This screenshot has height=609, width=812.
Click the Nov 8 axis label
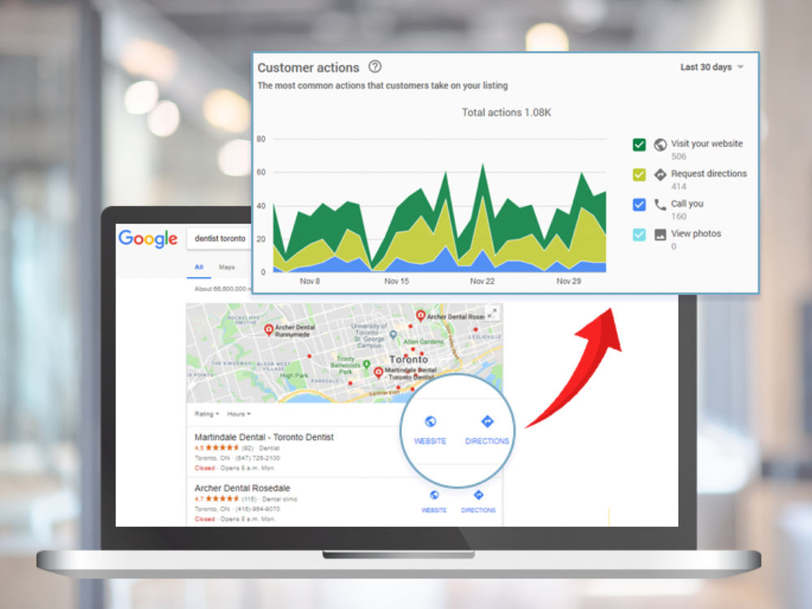tap(309, 281)
